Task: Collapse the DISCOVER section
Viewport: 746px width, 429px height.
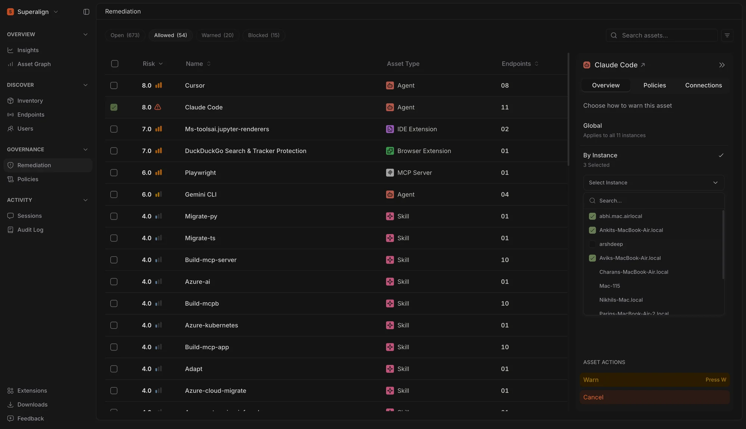Action: coord(85,85)
